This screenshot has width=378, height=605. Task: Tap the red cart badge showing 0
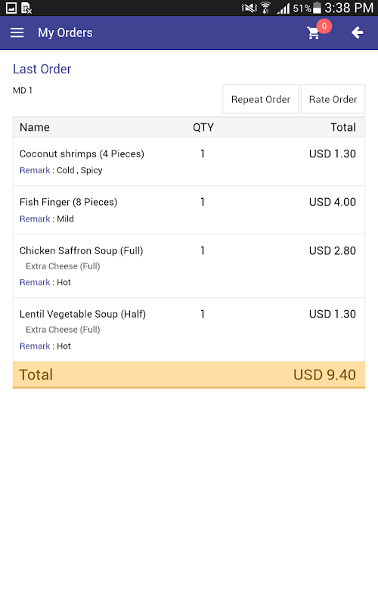[x=324, y=26]
